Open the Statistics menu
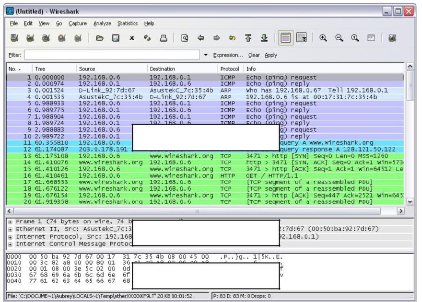 point(128,23)
